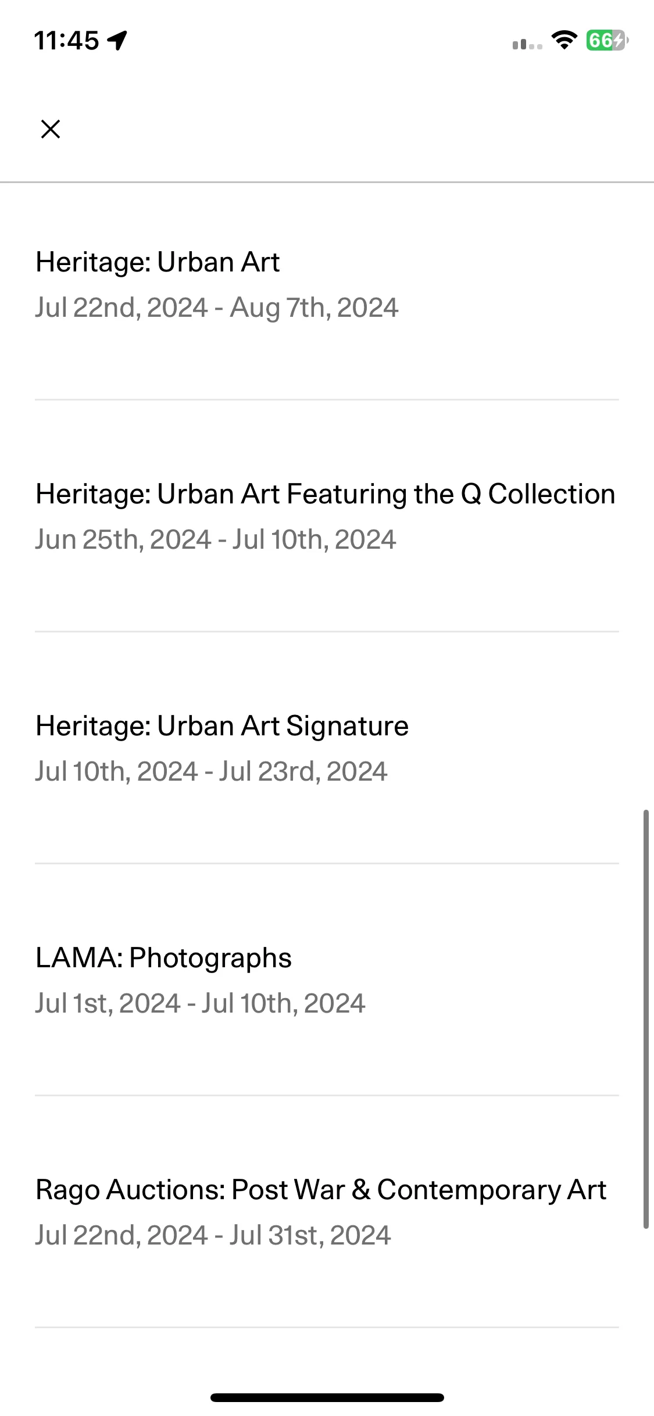This screenshot has height=1416, width=654.
Task: Tap the Jul 10th – Jul 23rd date line
Action: click(211, 771)
